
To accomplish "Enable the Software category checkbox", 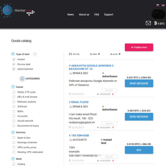I will tap(14, 106).
